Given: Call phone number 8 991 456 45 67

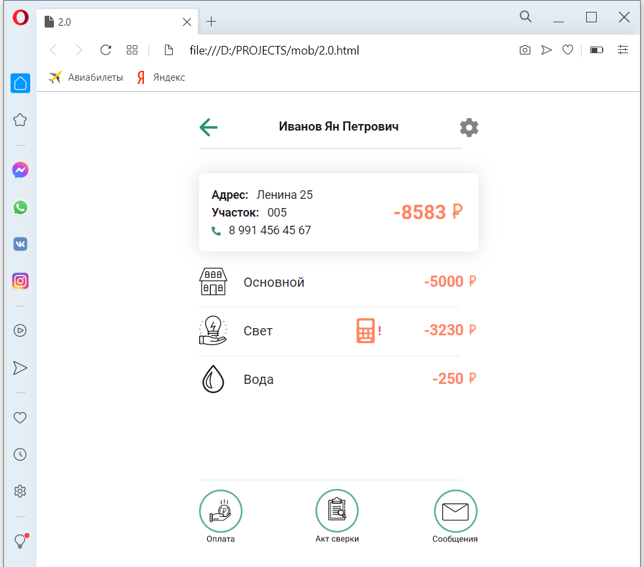Looking at the screenshot, I should [269, 230].
